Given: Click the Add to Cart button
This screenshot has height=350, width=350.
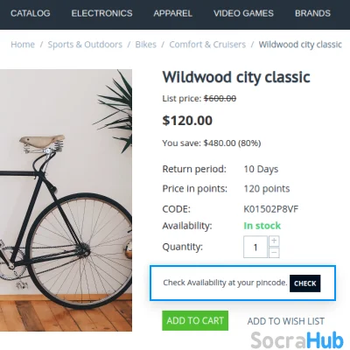Looking at the screenshot, I should tap(195, 320).
